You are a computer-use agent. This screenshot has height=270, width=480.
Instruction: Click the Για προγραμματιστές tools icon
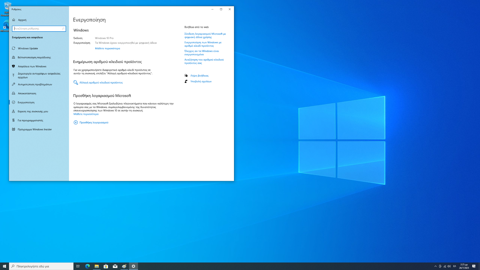pos(13,120)
